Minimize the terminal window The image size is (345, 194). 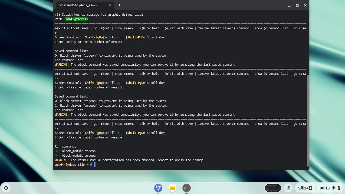coord(289,5)
